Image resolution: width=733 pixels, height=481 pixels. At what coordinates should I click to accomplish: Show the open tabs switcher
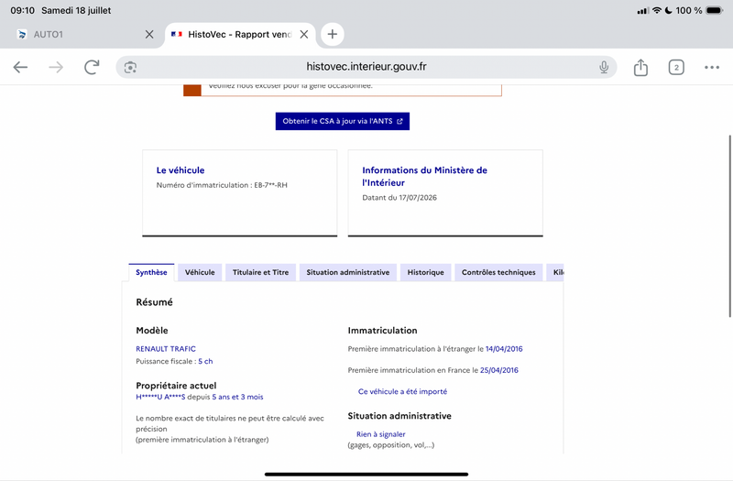point(676,67)
